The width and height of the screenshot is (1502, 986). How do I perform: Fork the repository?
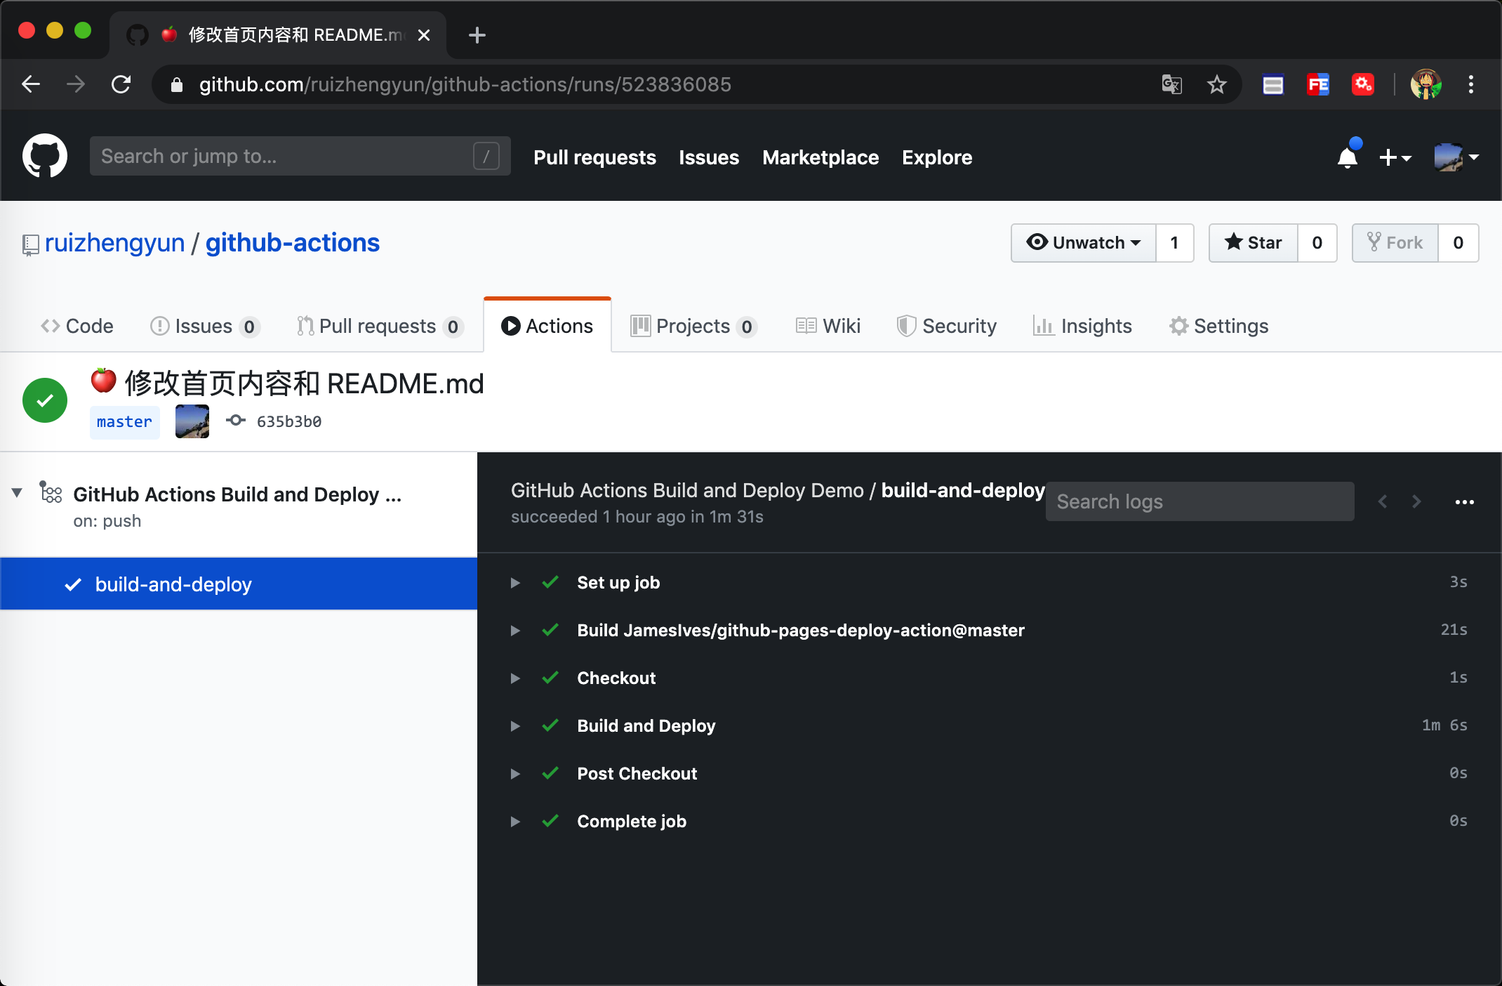coord(1395,243)
